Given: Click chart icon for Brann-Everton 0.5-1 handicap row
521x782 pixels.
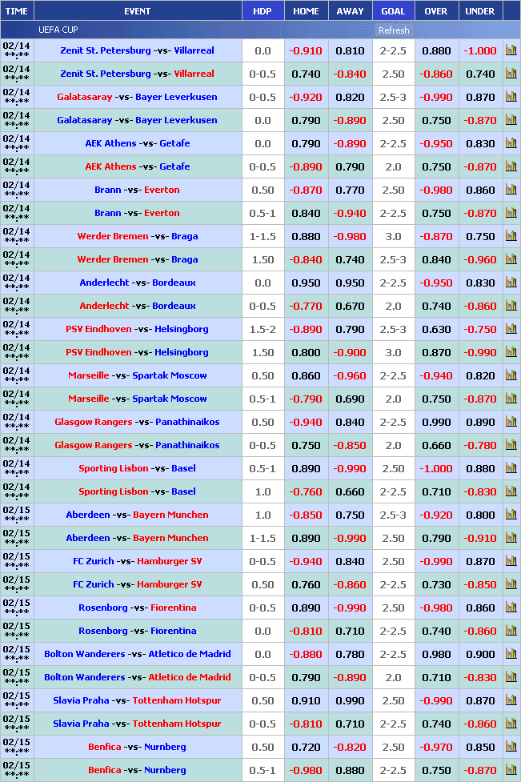Looking at the screenshot, I should click(x=511, y=212).
